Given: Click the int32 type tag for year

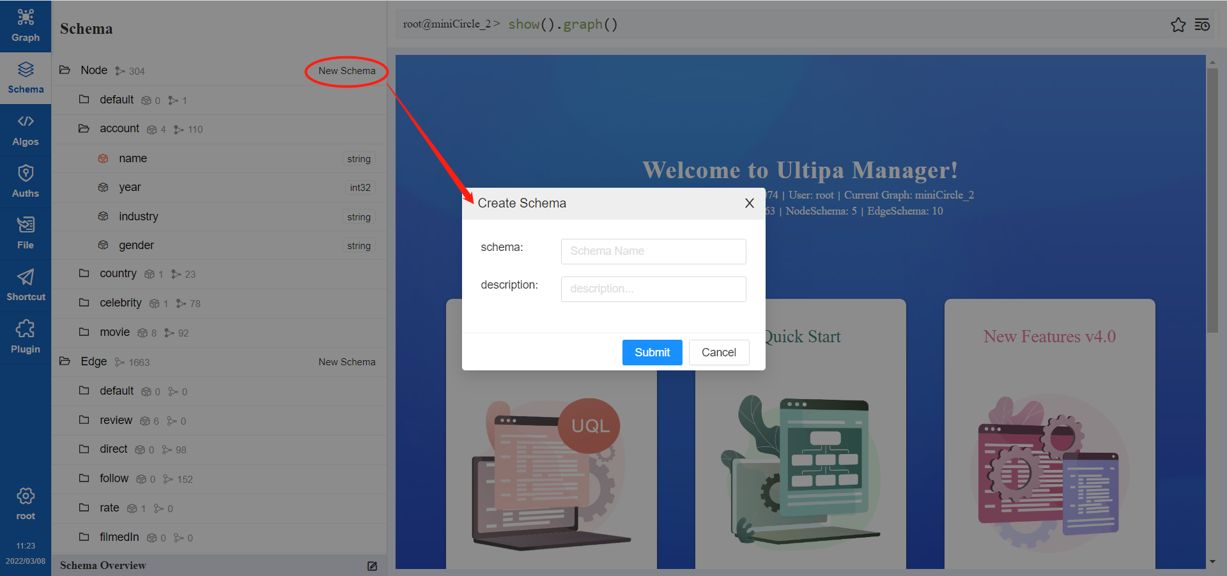Looking at the screenshot, I should coord(360,188).
